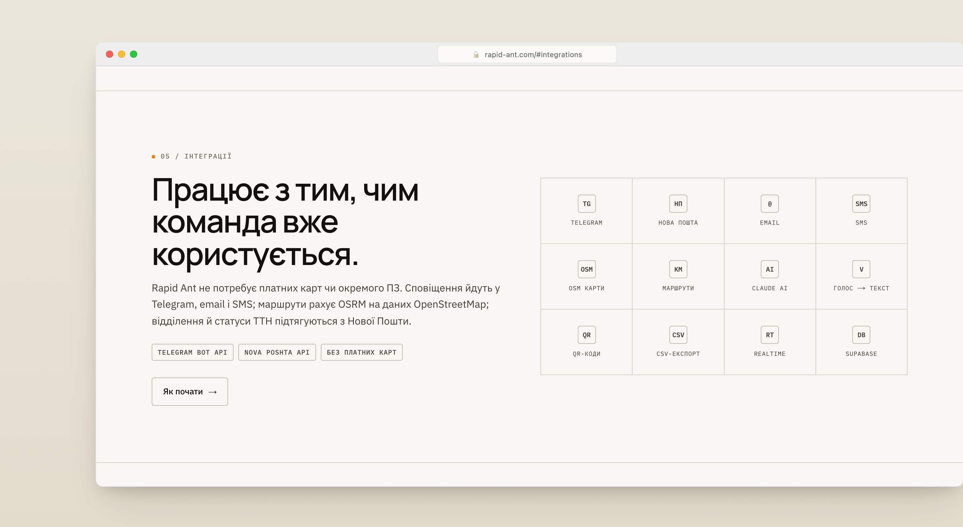Click the OSM карти icon
963x527 pixels.
click(x=587, y=269)
